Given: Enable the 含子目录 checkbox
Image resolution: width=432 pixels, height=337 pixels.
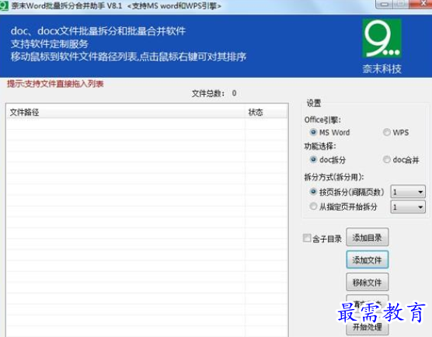Looking at the screenshot, I should pos(307,238).
